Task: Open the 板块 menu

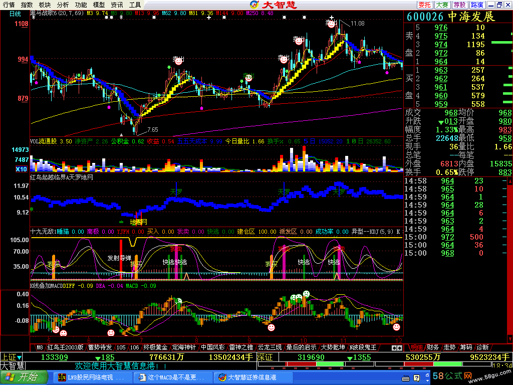Action: tap(45, 5)
